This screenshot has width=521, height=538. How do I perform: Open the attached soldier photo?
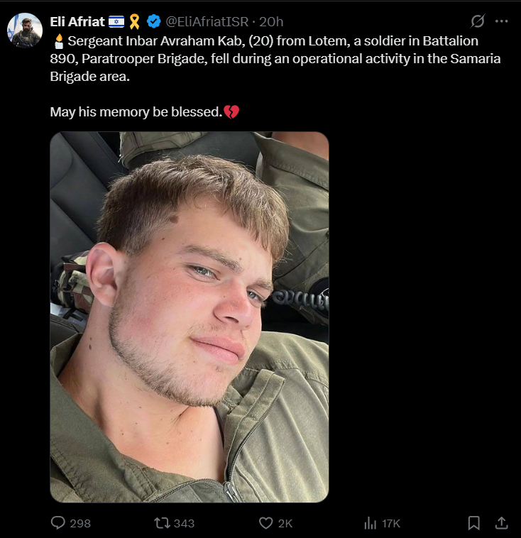coord(190,317)
